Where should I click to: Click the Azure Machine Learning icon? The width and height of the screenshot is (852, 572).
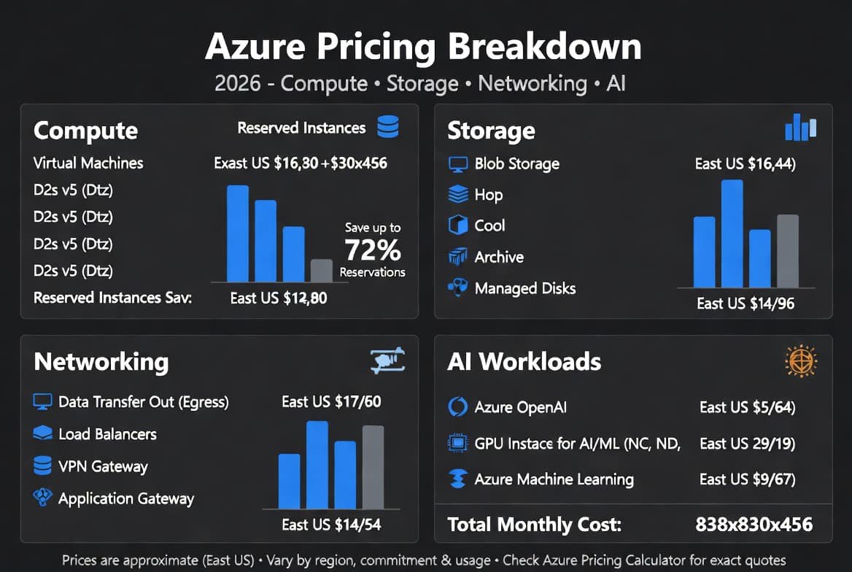pos(457,479)
